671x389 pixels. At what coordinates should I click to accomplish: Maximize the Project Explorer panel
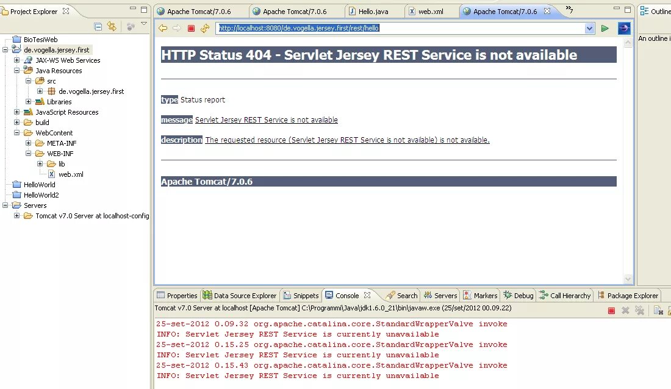[144, 9]
